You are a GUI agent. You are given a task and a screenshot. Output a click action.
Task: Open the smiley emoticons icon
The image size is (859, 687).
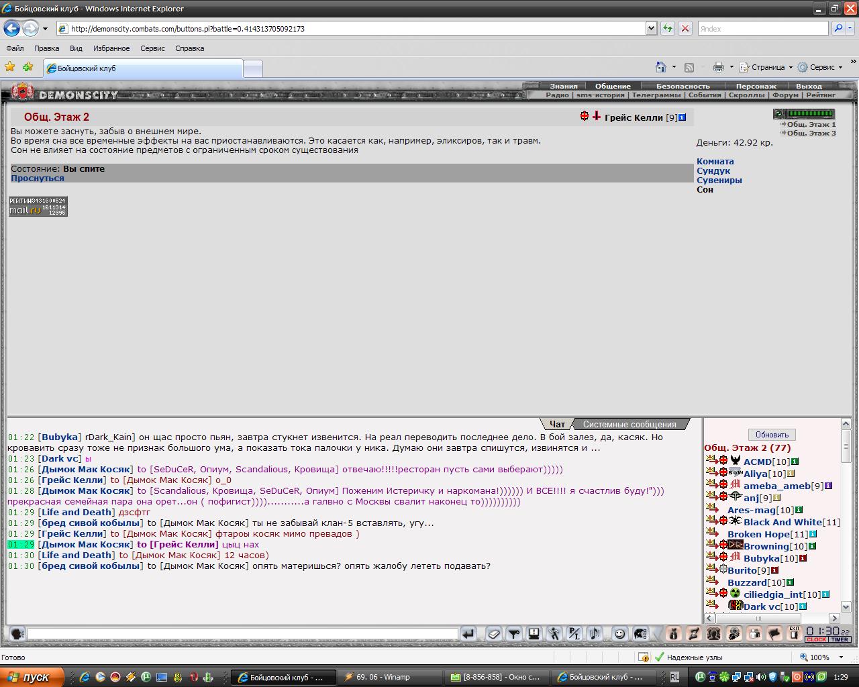tap(620, 633)
